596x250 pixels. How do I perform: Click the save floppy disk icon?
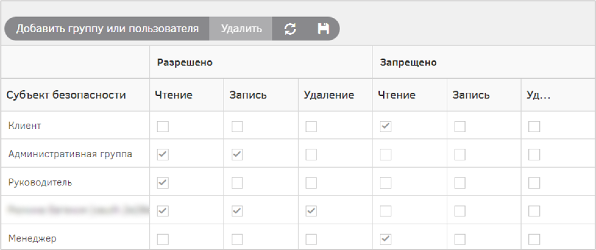[323, 29]
